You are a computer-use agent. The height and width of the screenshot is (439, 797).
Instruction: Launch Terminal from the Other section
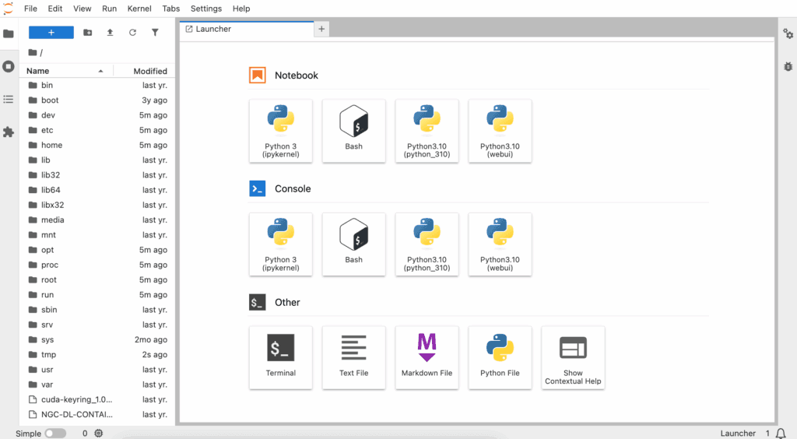point(281,357)
